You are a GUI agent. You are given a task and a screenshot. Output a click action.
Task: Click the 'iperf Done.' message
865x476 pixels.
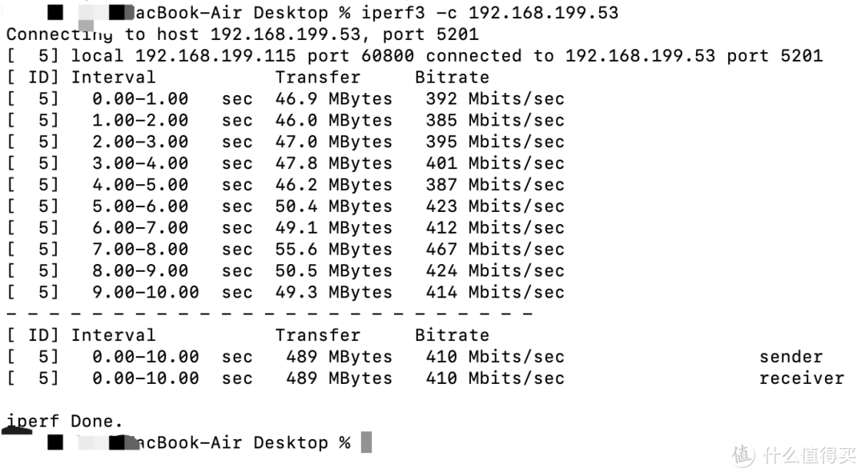click(x=64, y=421)
